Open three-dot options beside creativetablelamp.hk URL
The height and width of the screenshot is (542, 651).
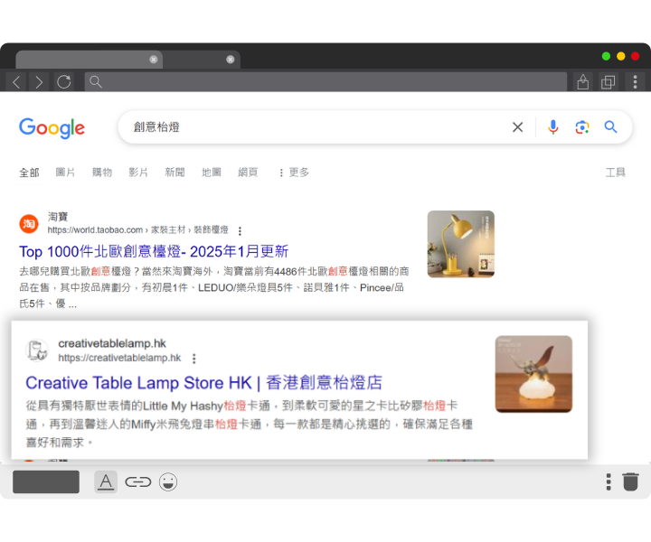coord(193,359)
